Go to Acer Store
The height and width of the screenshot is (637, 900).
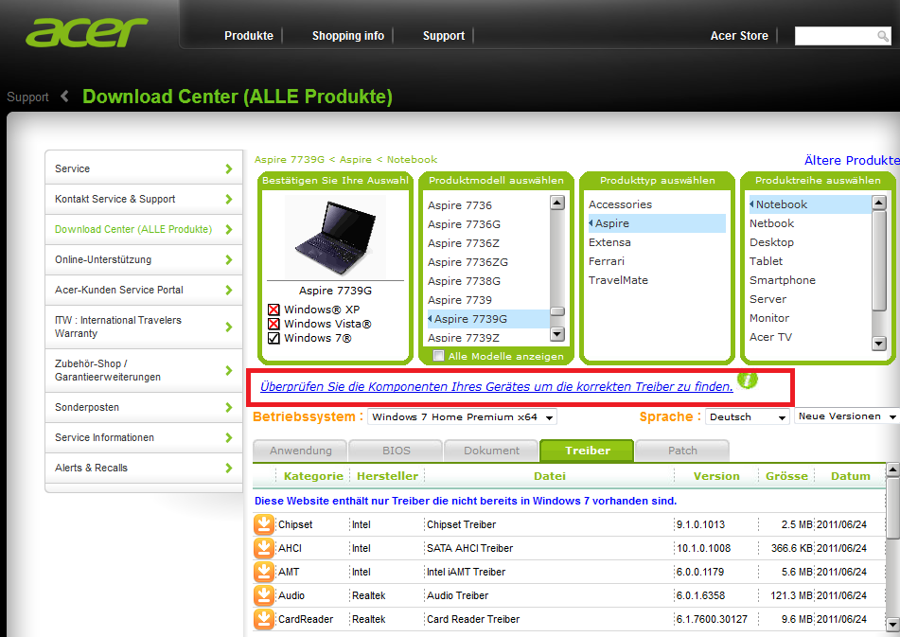tap(739, 36)
